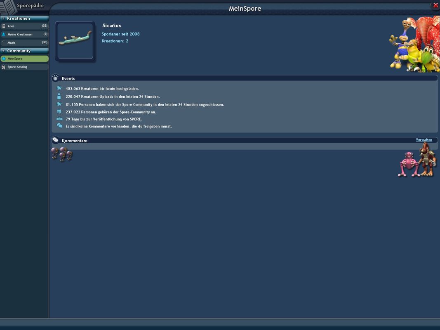
Task: Collapse the Kreationen section
Action: [x=3, y=18]
